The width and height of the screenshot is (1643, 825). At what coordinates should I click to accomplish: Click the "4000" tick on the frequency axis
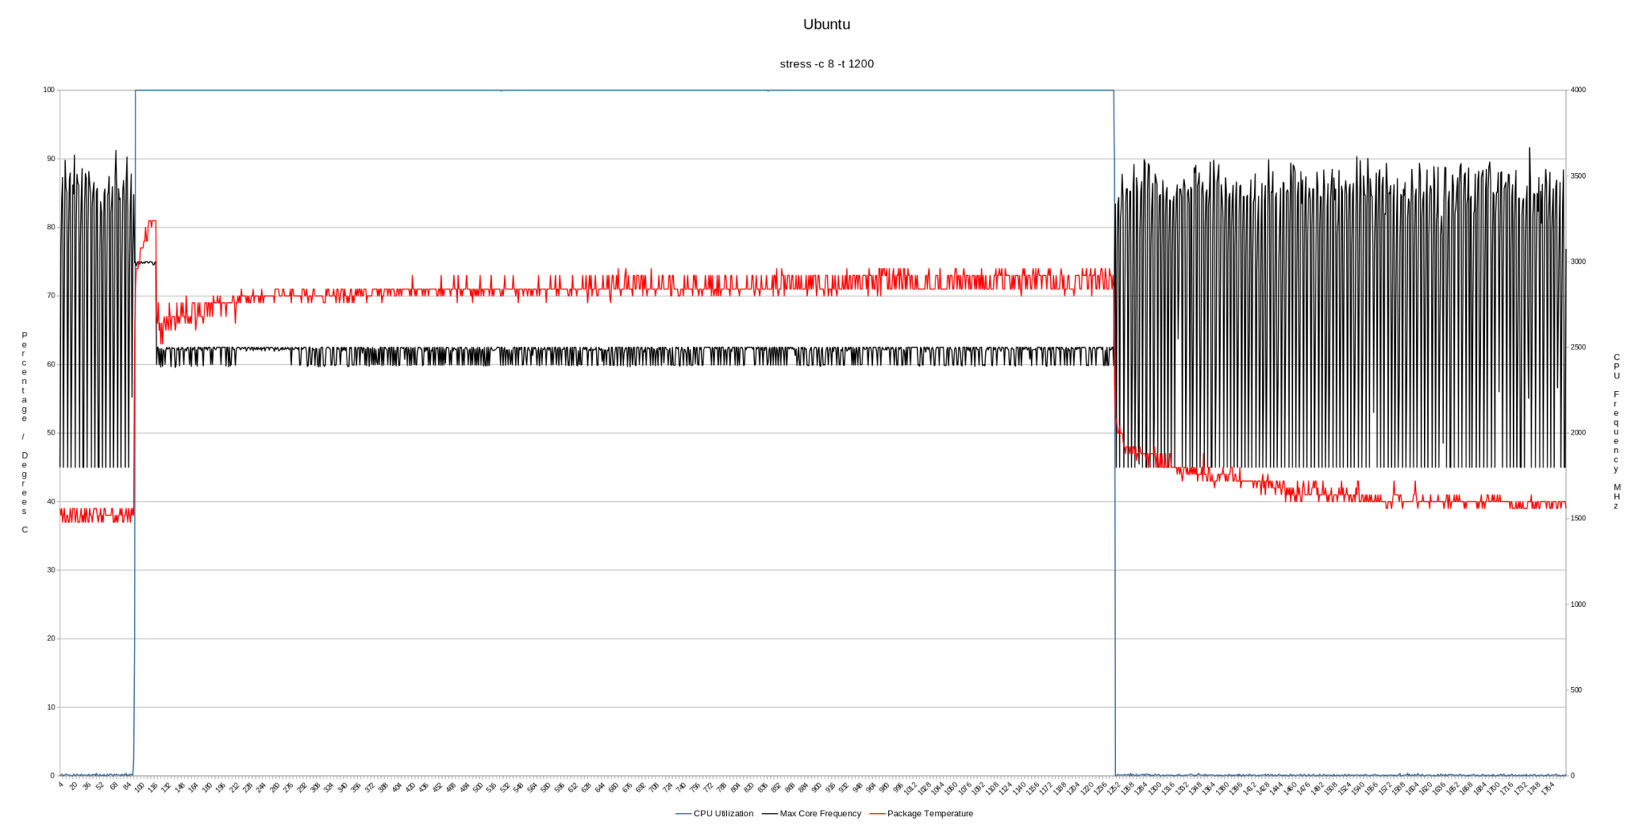pos(1577,90)
